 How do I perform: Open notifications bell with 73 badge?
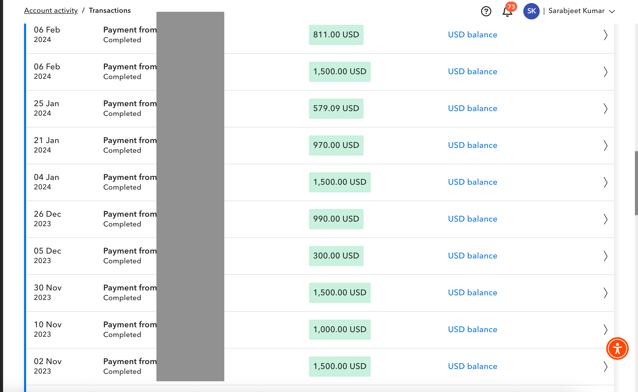pos(507,12)
